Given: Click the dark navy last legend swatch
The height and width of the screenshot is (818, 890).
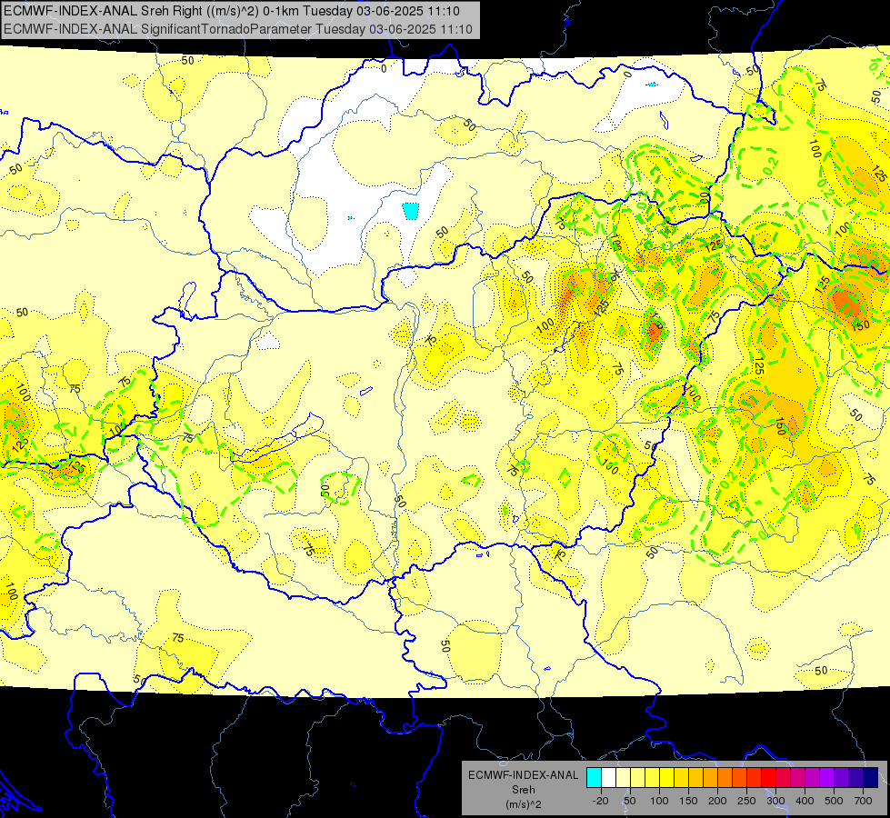Looking at the screenshot, I should point(871,778).
